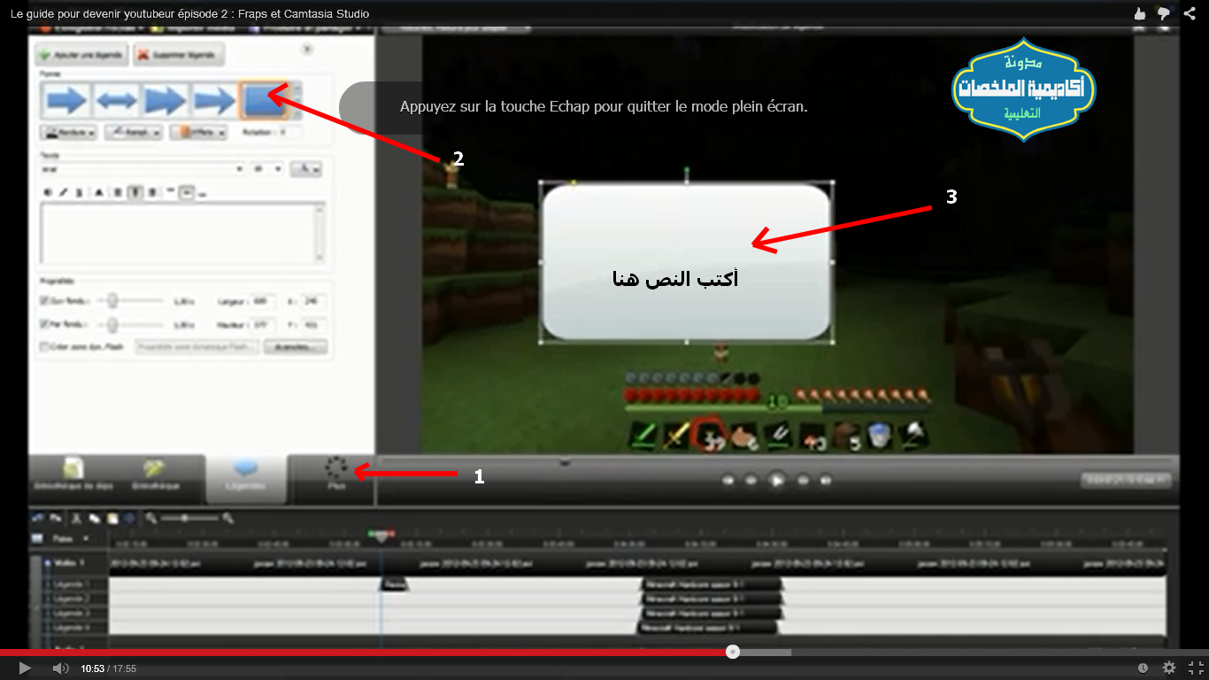Click the timeline zoom-out magnifier
Viewport: 1209px width, 680px height.
coord(151,518)
